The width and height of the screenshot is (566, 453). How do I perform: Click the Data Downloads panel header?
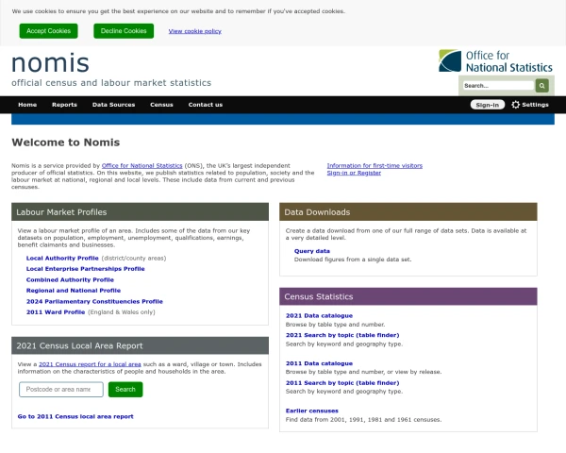click(x=408, y=212)
